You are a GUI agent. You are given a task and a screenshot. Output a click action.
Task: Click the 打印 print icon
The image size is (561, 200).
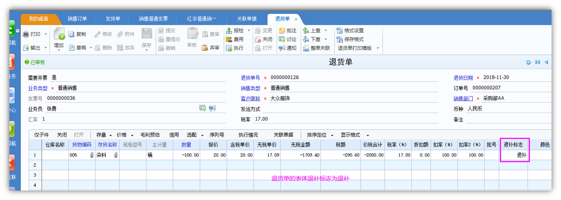pyautogui.click(x=26, y=34)
